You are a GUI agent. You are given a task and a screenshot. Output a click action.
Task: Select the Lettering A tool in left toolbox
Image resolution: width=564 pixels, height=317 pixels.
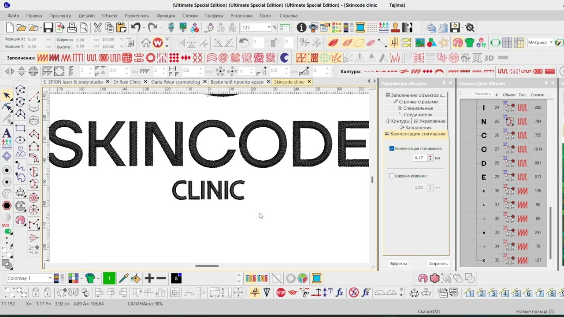point(7,133)
